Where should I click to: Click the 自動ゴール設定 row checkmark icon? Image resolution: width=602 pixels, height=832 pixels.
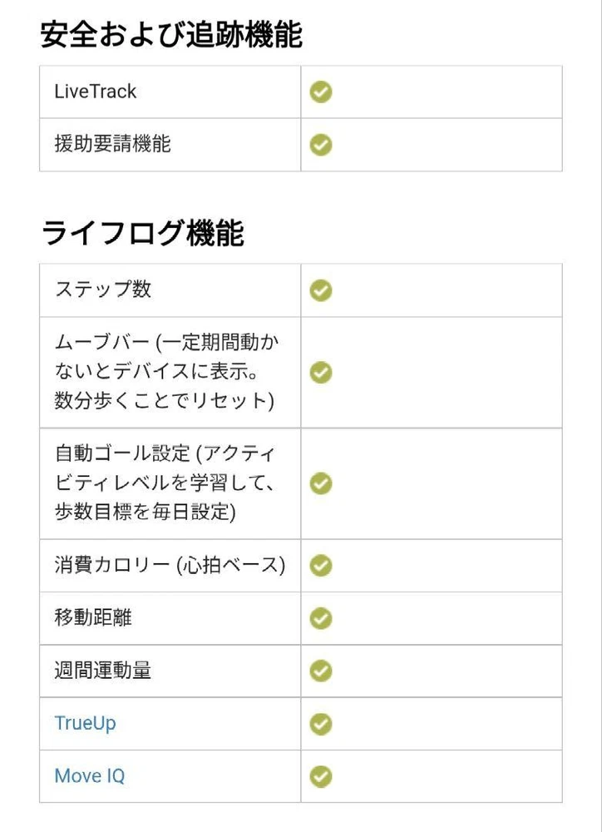321,483
